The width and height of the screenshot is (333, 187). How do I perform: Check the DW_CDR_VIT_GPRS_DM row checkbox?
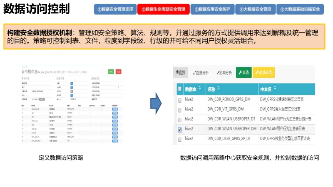point(180,110)
